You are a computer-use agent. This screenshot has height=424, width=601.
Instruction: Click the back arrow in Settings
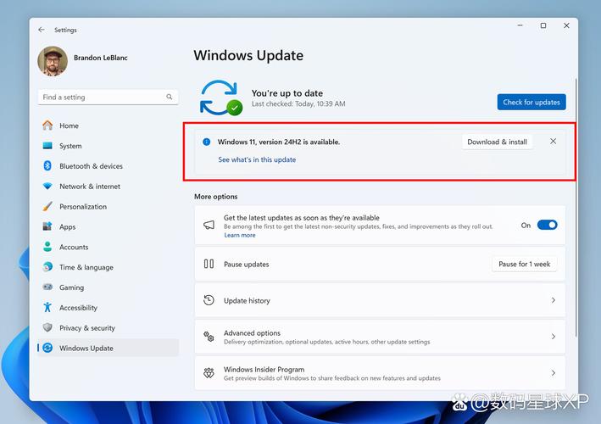click(x=42, y=30)
